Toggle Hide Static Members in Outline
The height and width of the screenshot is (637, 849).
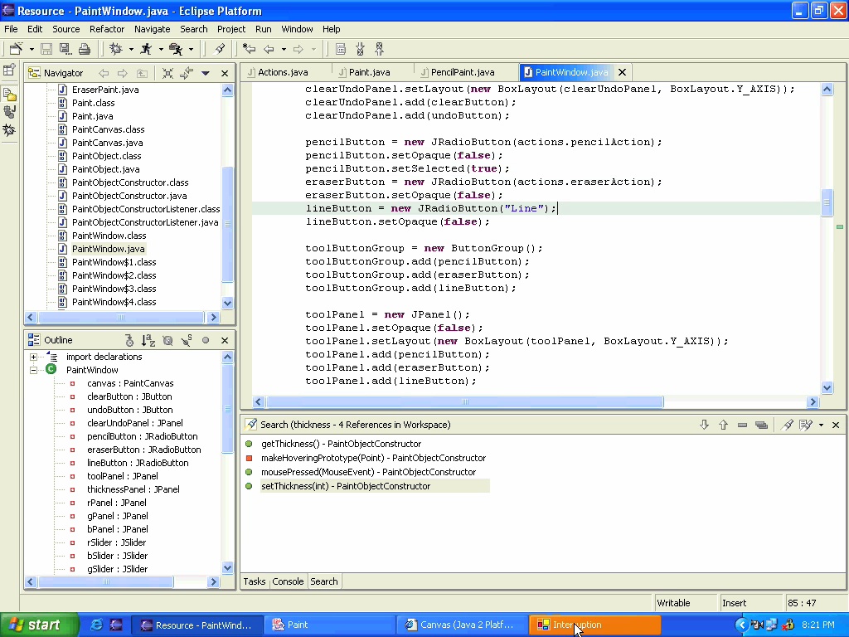186,340
